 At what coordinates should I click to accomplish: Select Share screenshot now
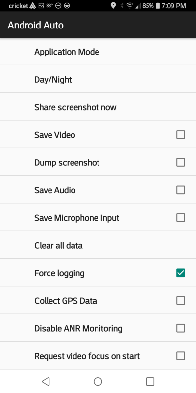pos(98,107)
